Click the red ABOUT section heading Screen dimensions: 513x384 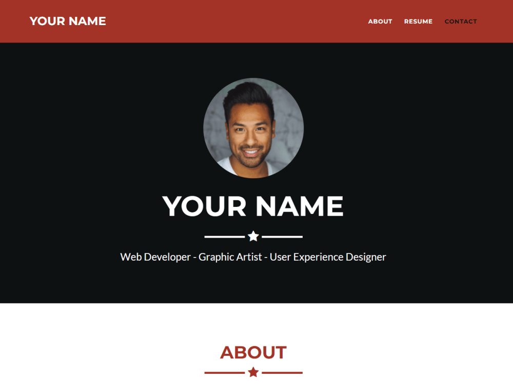click(x=253, y=353)
